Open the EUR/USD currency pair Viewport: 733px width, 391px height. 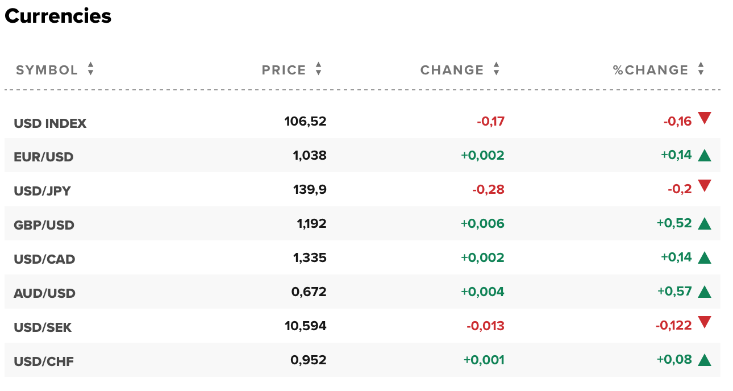click(44, 157)
